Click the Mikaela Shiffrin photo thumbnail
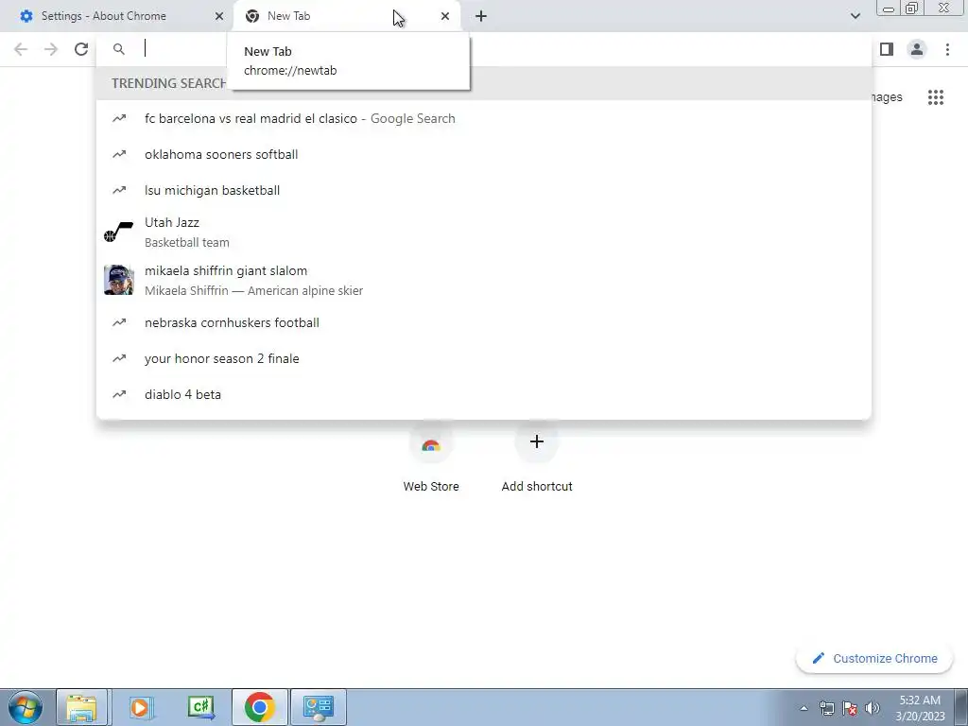Viewport: 968px width, 726px height. click(118, 280)
